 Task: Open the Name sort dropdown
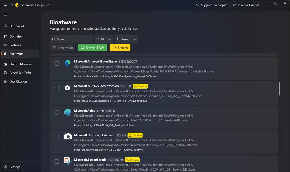pos(126,39)
